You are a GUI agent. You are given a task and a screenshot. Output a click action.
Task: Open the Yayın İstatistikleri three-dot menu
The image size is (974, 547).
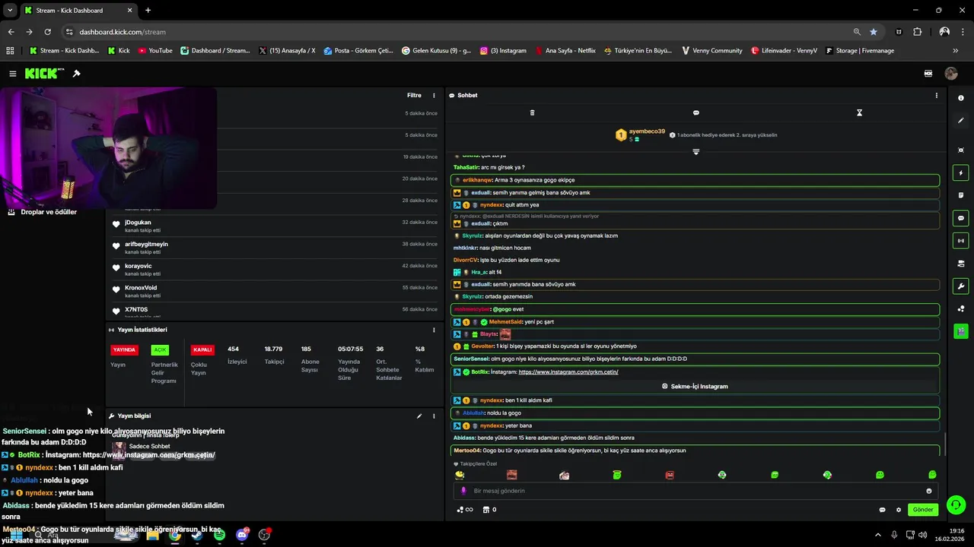tap(434, 330)
